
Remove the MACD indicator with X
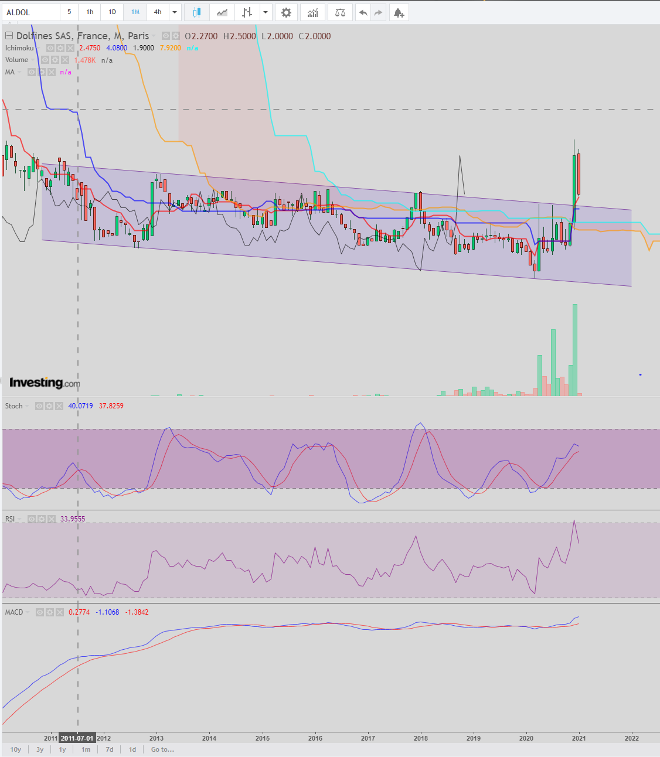[x=59, y=612]
